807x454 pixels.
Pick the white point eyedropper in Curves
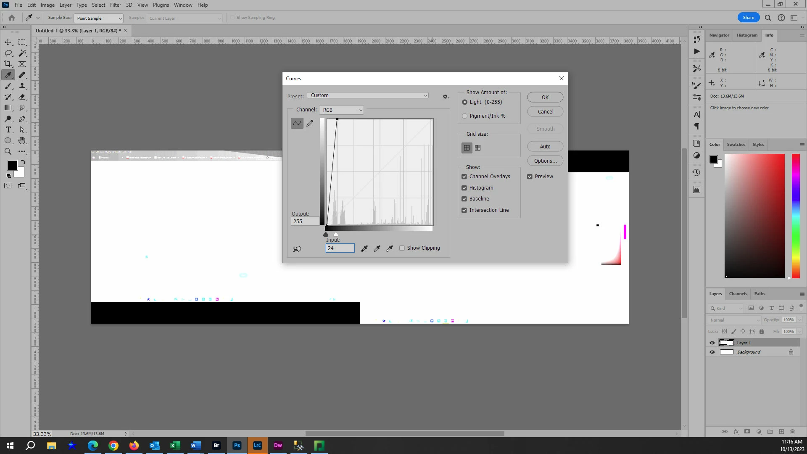[390, 248]
